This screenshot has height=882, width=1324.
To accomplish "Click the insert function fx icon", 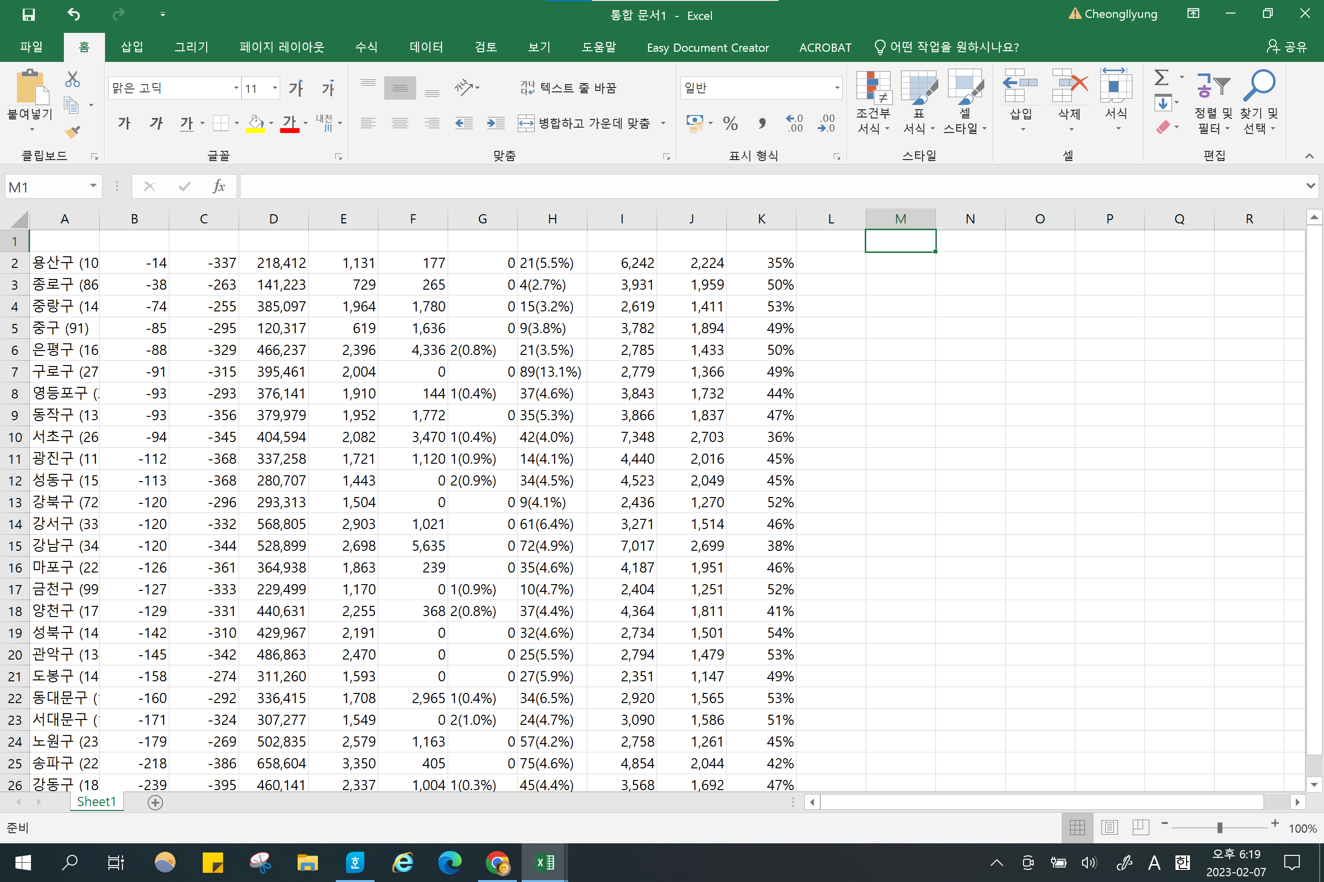I will [218, 186].
